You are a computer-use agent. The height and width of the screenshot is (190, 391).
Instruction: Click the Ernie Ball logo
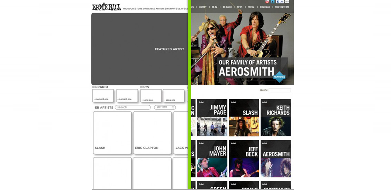click(x=106, y=7)
